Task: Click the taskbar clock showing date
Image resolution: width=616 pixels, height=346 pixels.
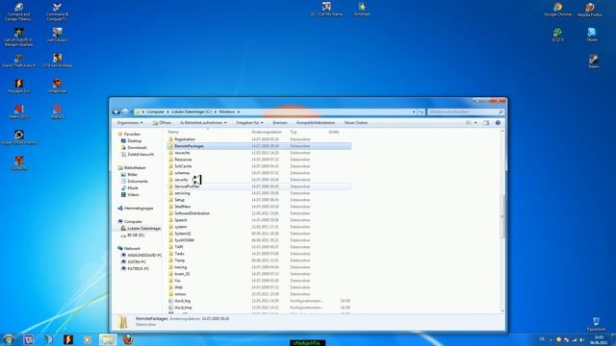Action: pyautogui.click(x=599, y=339)
